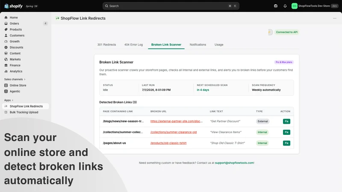Select the /collections/summer-collec... page cell
Screen dimensions: 342x192
pyautogui.click(x=123, y=132)
